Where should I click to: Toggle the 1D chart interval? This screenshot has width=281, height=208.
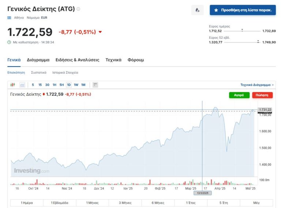tap(69, 85)
